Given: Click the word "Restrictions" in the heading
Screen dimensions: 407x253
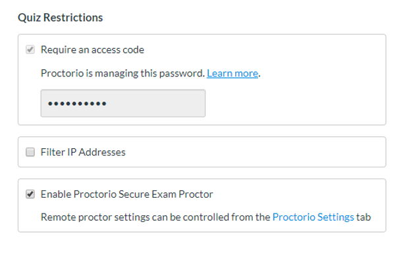Looking at the screenshot, I should point(73,18).
